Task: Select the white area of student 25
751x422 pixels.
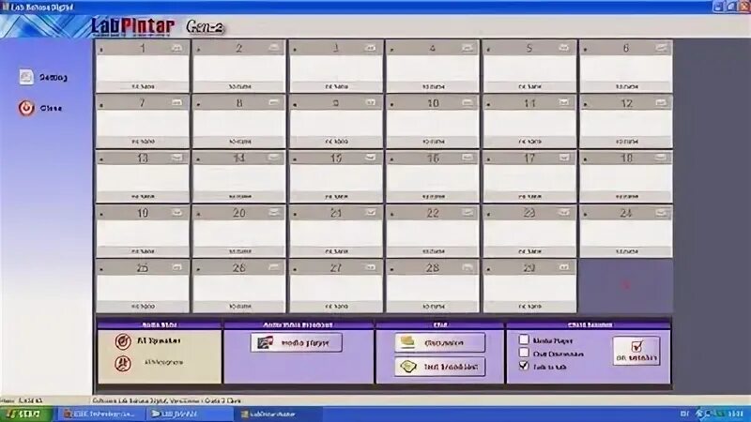Action: click(143, 289)
